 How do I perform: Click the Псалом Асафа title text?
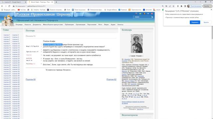49,41
